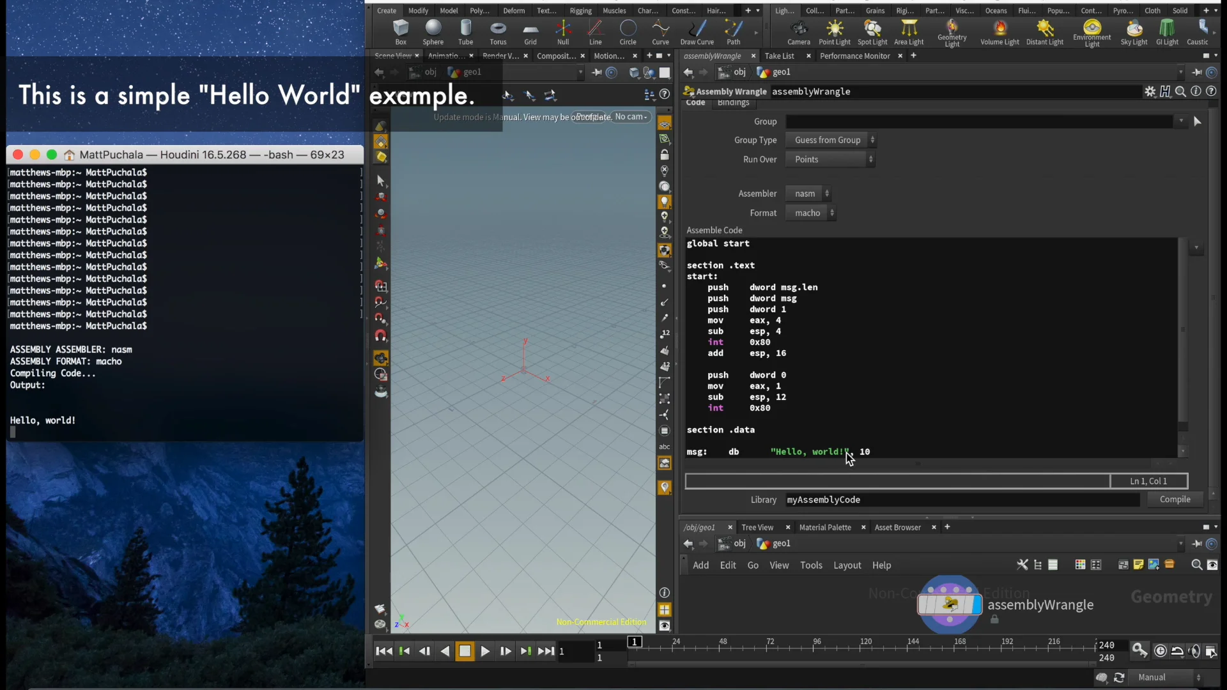
Task: Select the Tube shelf tool
Action: point(466,32)
